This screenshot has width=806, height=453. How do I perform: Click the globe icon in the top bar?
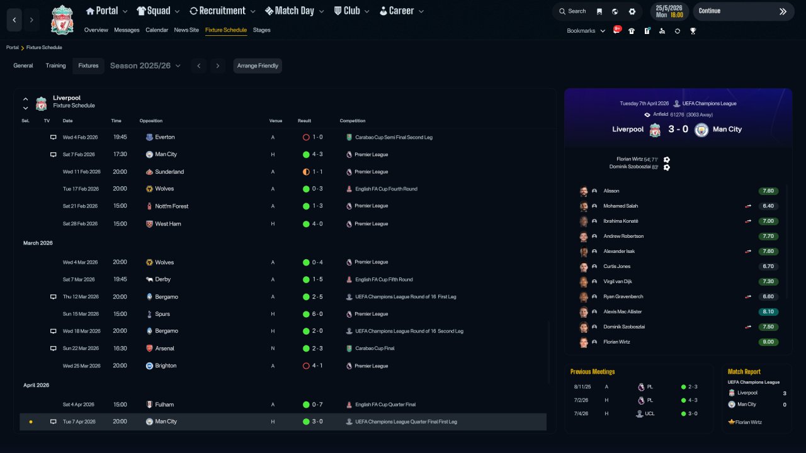coord(615,11)
